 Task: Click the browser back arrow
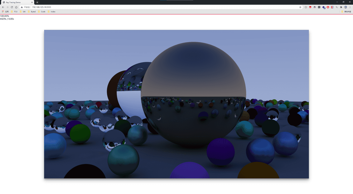click(x=3, y=7)
